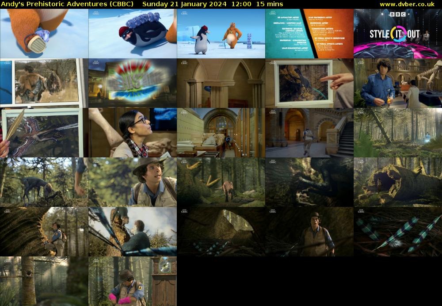Open thumbnail of feather held to dinosaur picture

[x=44, y=133]
